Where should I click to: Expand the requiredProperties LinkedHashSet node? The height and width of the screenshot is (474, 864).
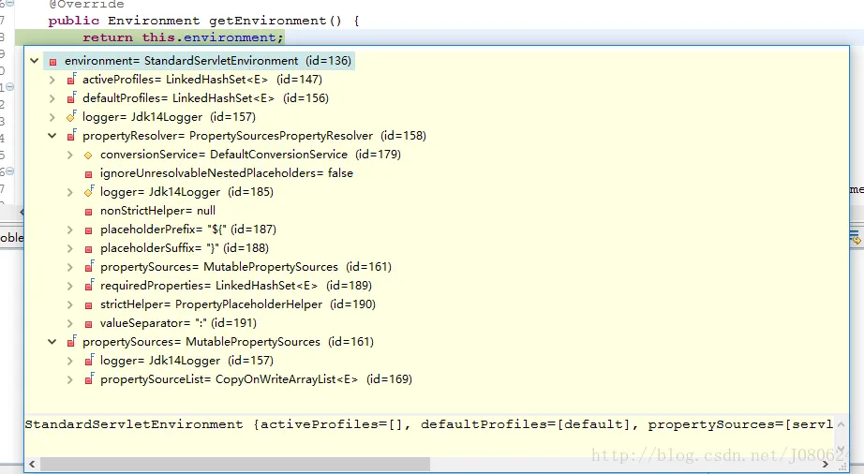point(69,286)
